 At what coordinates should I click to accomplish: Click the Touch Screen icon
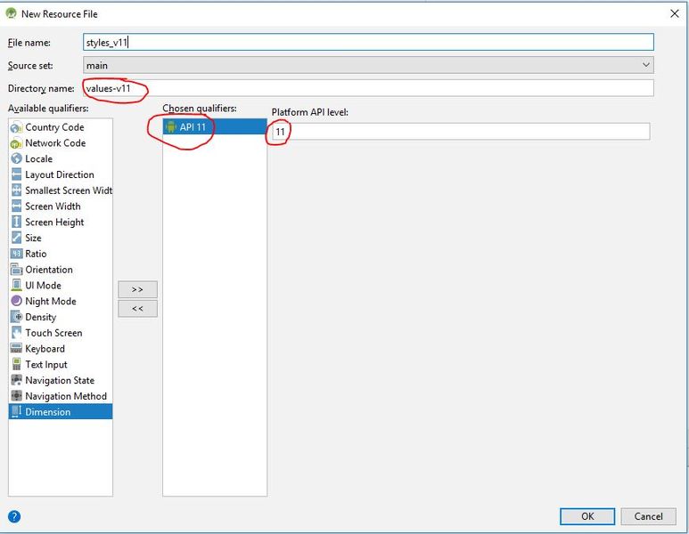[x=16, y=333]
